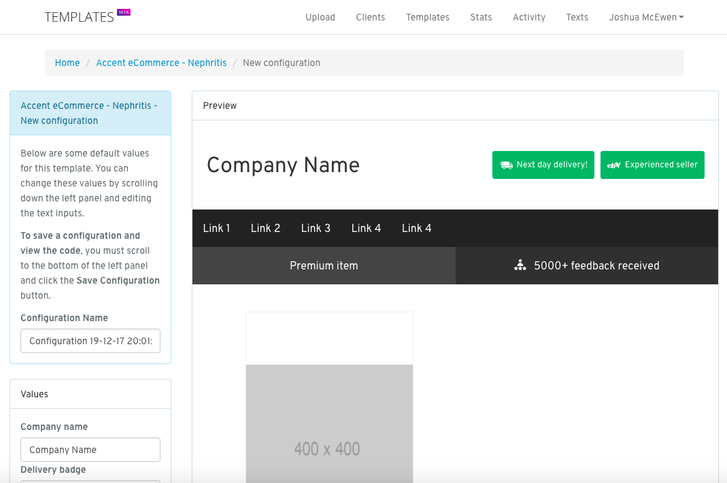Click the BETA badge next to logo
Screen dimensions: 727x483
124,12
